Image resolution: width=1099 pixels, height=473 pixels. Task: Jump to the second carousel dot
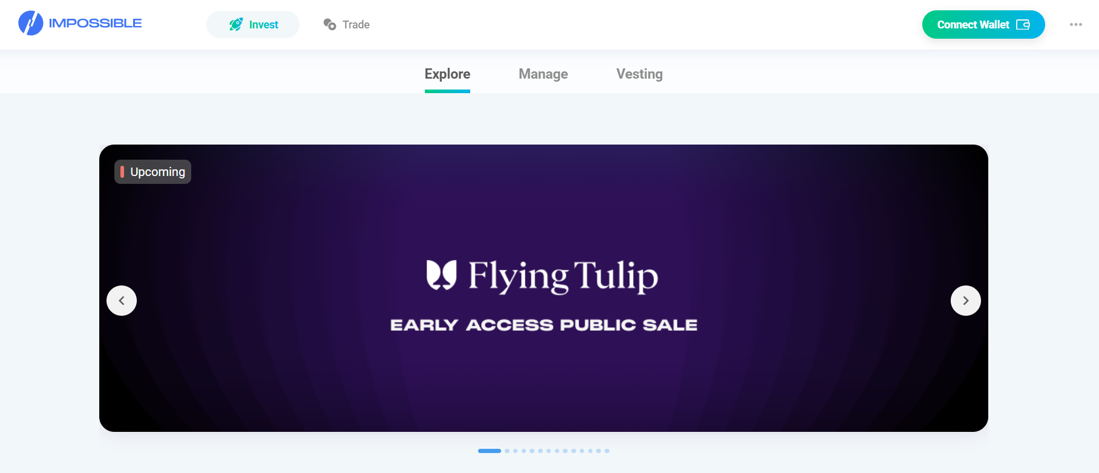click(507, 451)
